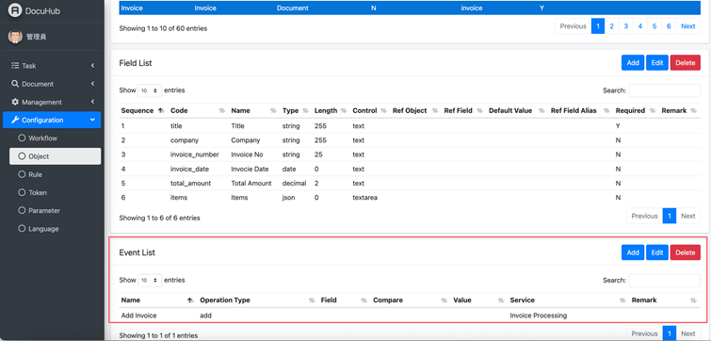Go to page 2 of object list
The width and height of the screenshot is (711, 341).
click(612, 26)
